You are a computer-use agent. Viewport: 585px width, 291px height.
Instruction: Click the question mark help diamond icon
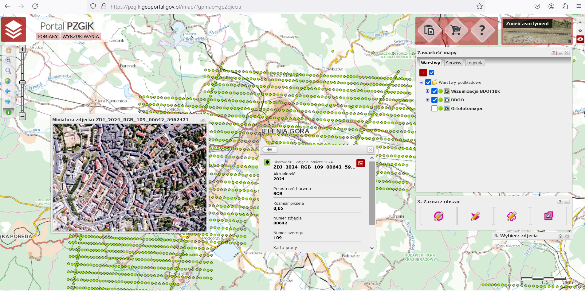click(482, 30)
